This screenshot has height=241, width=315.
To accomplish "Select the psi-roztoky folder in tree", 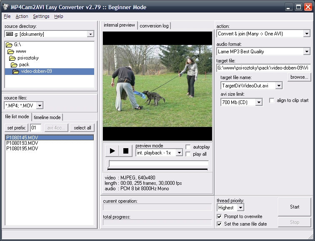I will [x=28, y=58].
